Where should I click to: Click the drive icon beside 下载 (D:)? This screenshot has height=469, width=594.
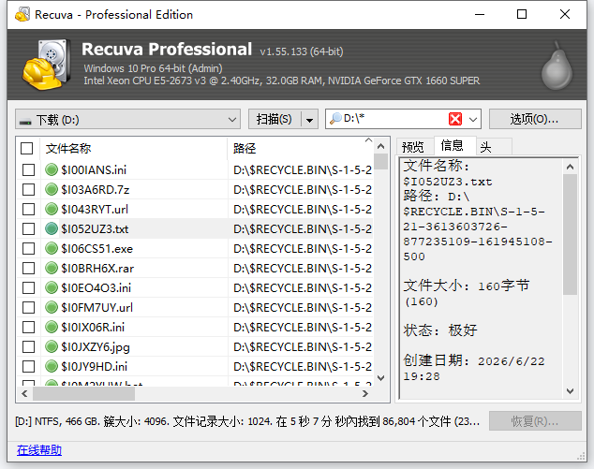(x=25, y=121)
